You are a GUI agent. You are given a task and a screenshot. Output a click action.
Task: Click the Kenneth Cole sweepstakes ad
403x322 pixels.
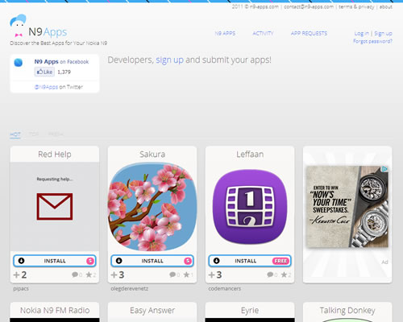tap(347, 207)
